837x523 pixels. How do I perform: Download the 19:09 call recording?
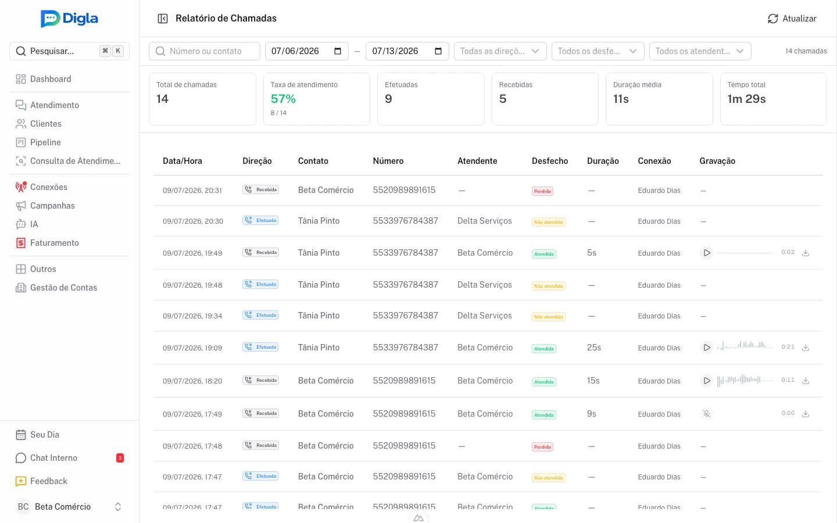[x=806, y=348]
